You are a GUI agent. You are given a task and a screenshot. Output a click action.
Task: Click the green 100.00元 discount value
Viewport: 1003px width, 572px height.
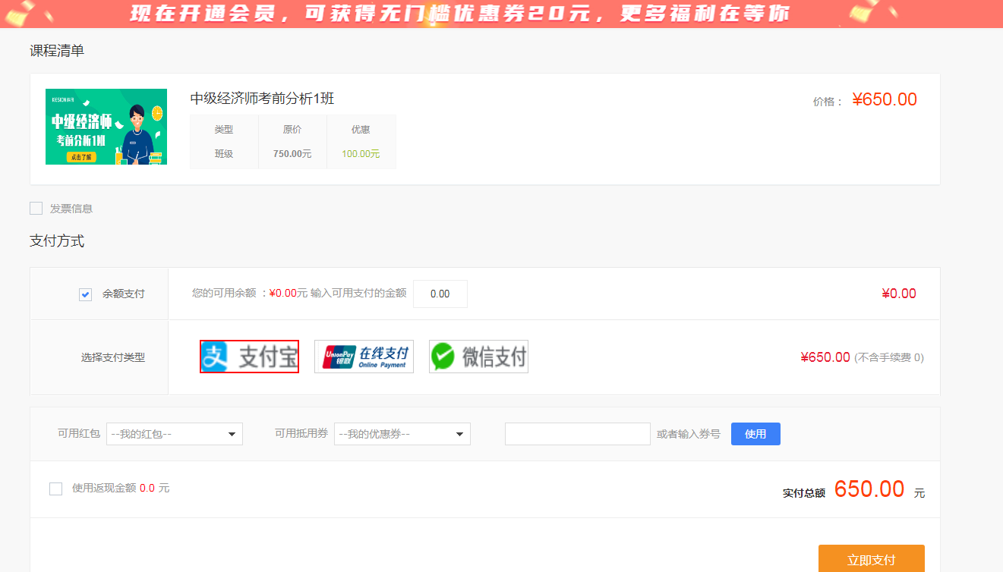[x=361, y=154]
